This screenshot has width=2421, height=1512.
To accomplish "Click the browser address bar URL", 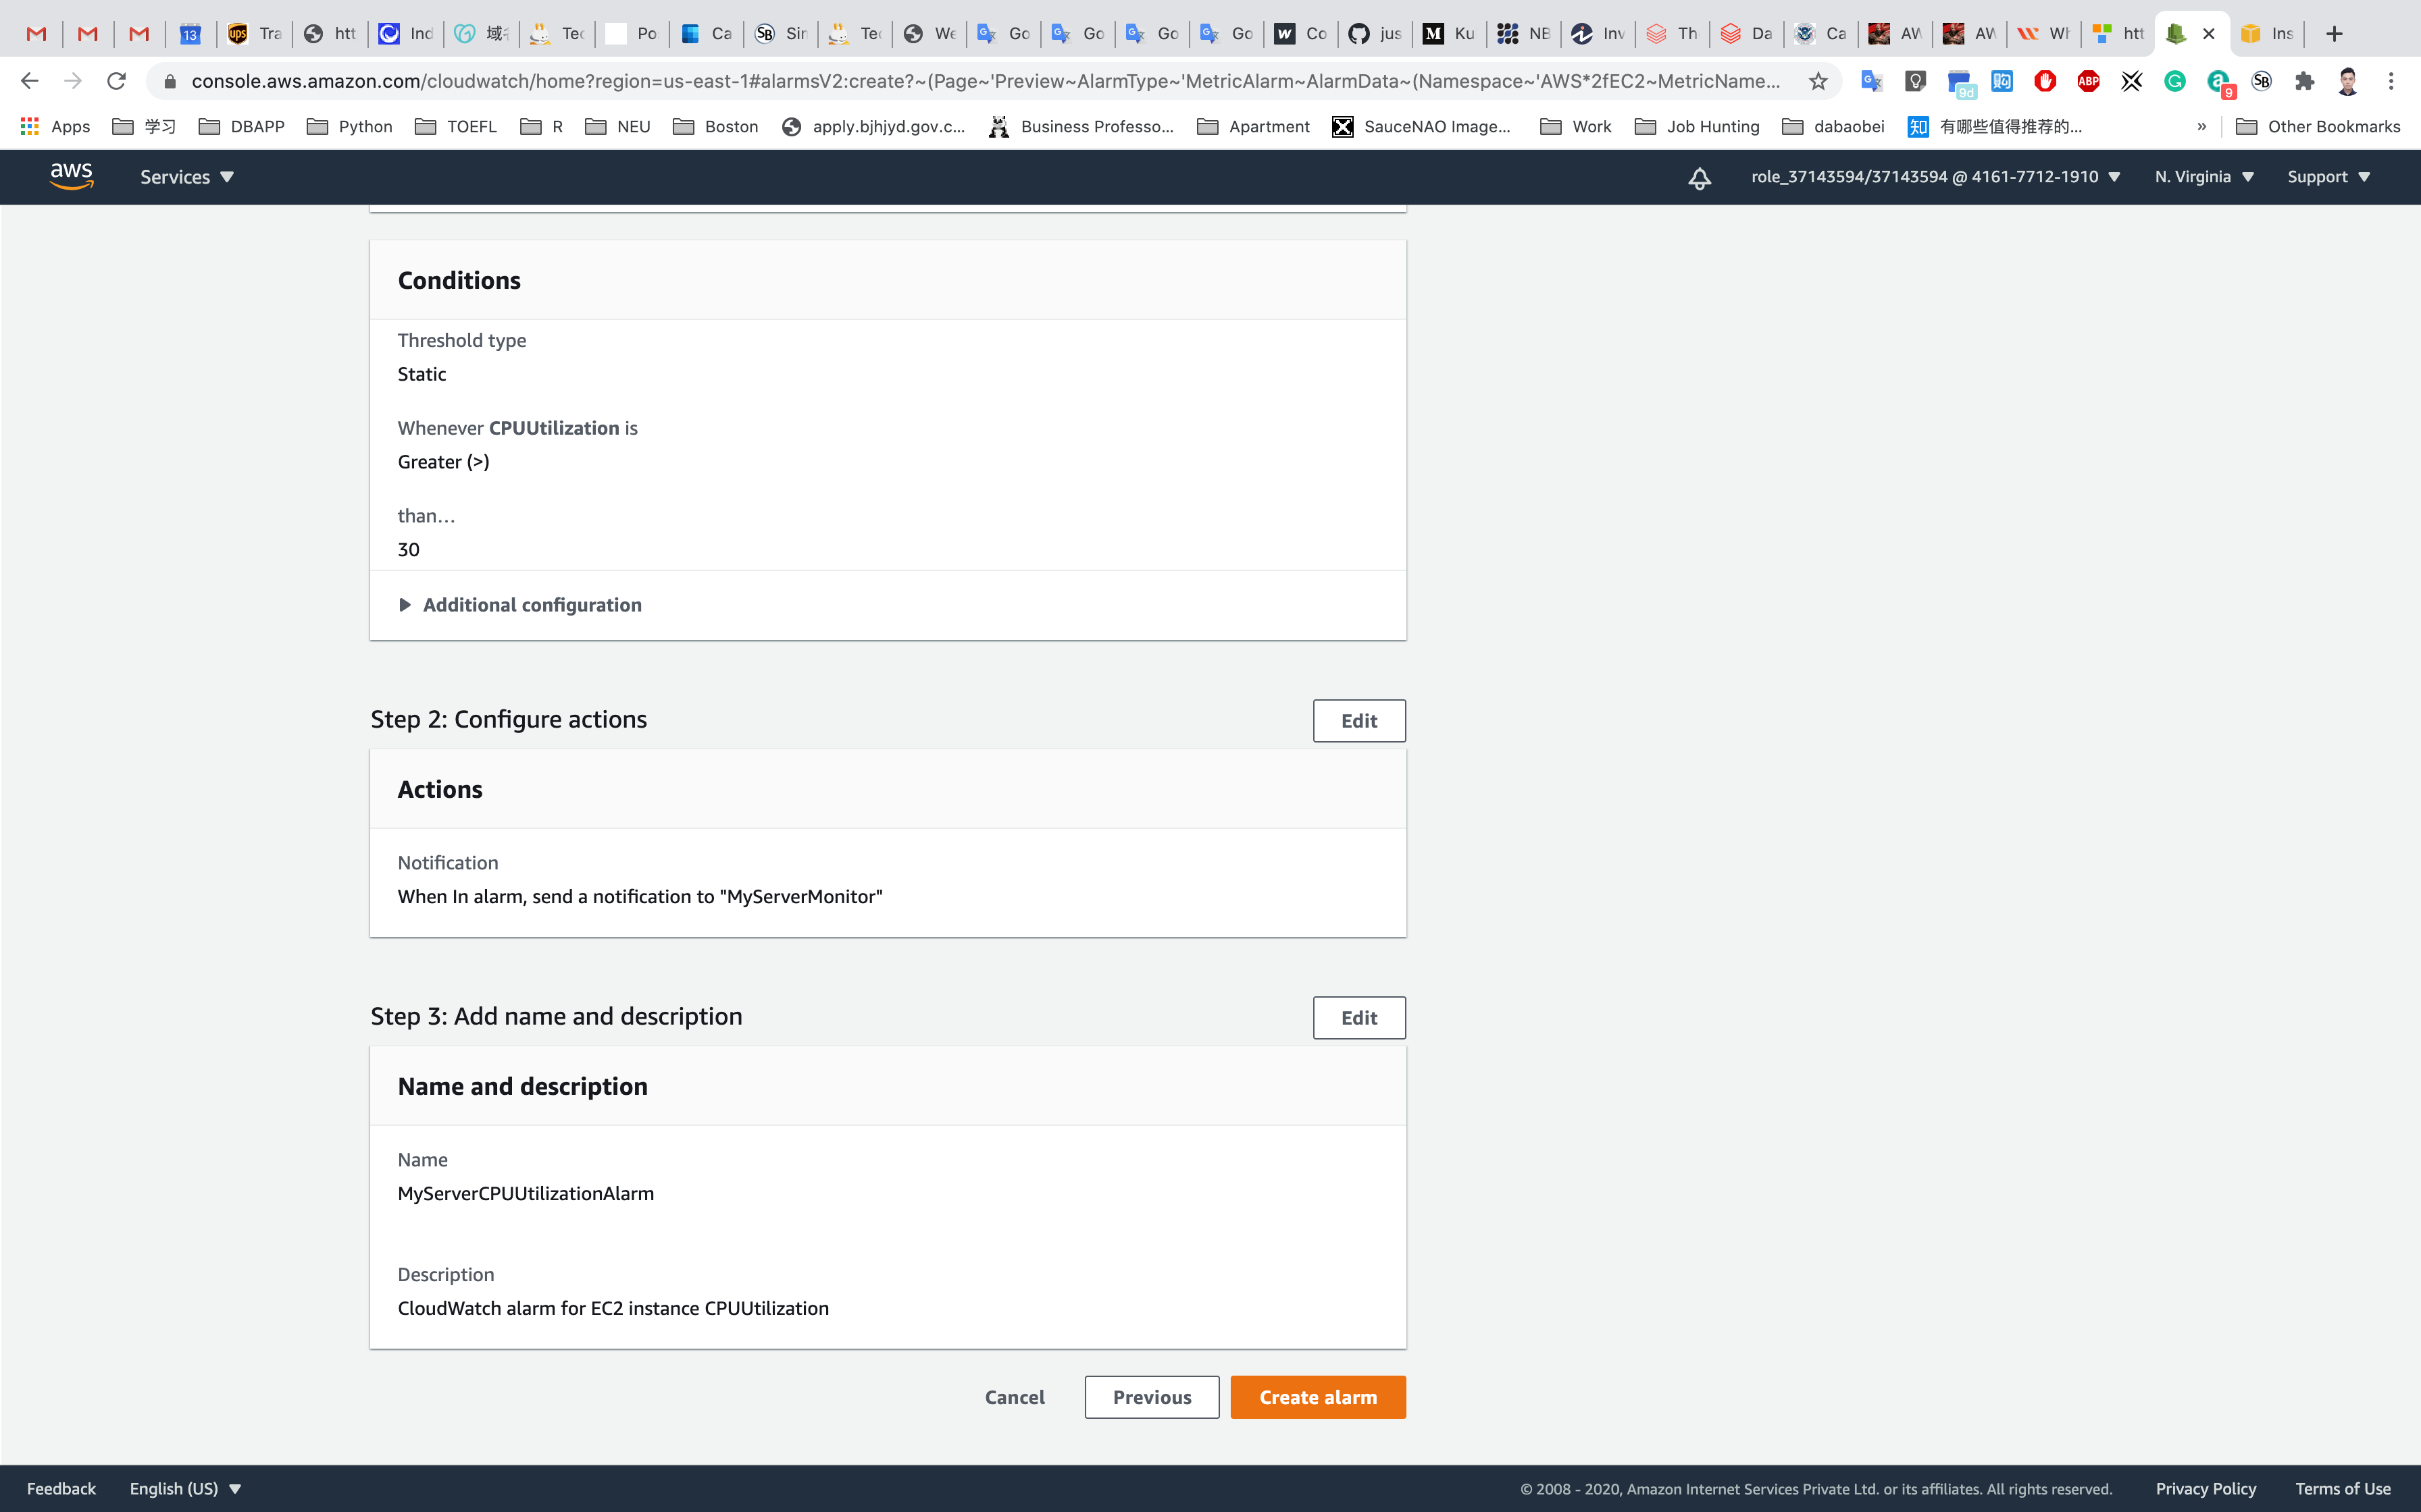I will (x=984, y=81).
